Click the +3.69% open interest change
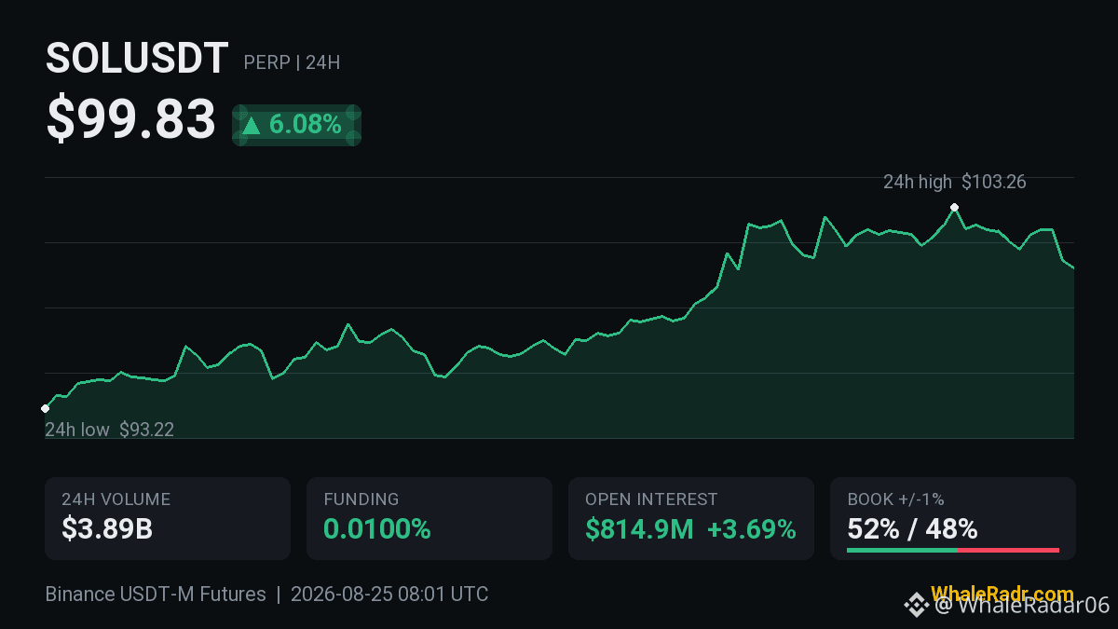The height and width of the screenshot is (629, 1118). pyautogui.click(x=752, y=529)
